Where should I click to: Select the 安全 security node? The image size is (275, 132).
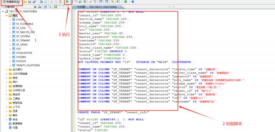click(x=15, y=119)
